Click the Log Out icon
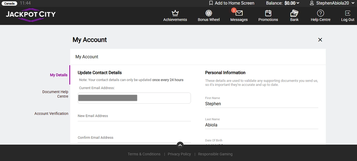This screenshot has width=357, height=161. [x=348, y=13]
